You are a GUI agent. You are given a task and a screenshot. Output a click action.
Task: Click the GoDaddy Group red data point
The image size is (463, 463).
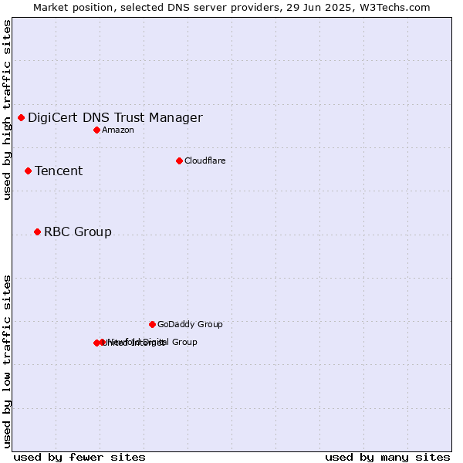(152, 325)
